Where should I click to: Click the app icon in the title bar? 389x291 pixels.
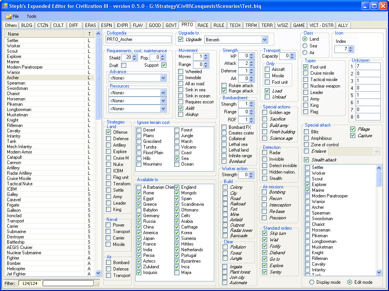[5, 6]
